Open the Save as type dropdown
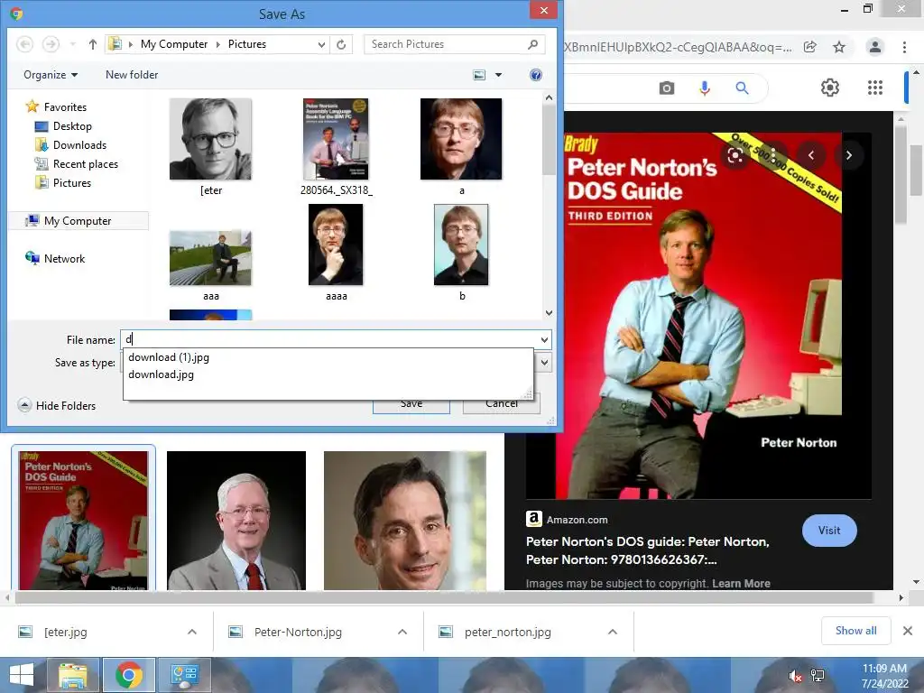Image resolution: width=924 pixels, height=693 pixels. pos(544,363)
